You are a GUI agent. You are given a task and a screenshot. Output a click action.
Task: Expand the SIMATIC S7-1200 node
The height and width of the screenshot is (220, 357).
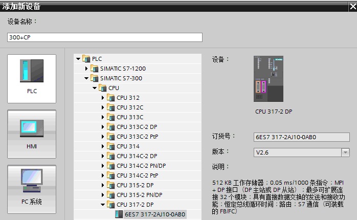86,69
